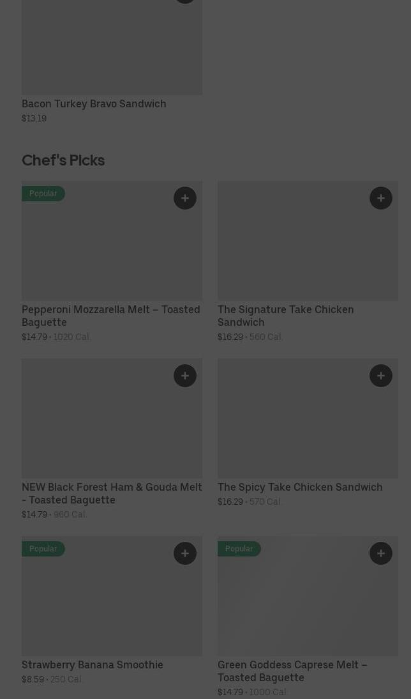Viewport: 411px width, 699px height.
Task: Click the Chef's Picks section heading
Action: click(63, 160)
